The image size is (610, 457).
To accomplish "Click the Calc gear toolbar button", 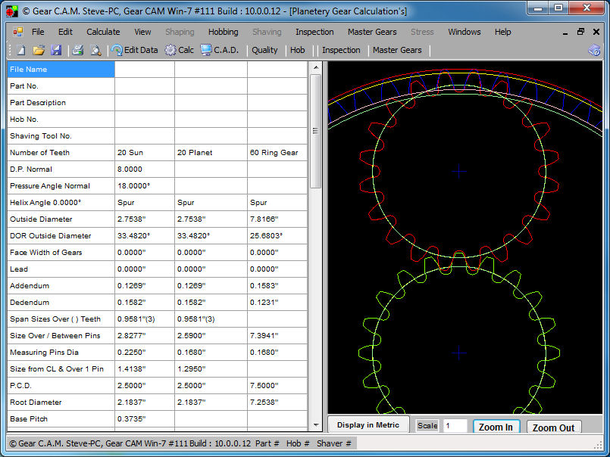I will tap(179, 50).
